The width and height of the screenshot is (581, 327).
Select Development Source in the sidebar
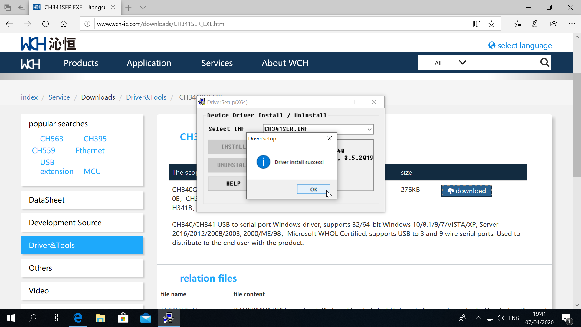pyautogui.click(x=82, y=223)
